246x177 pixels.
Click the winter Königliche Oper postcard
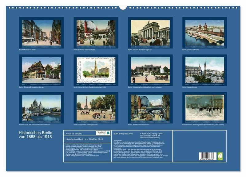(x=205, y=108)
